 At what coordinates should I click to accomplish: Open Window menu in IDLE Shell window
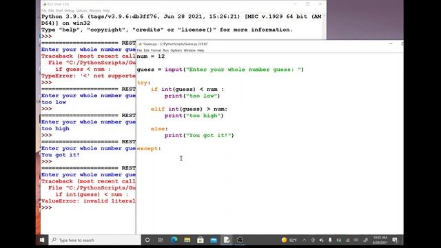(95, 11)
